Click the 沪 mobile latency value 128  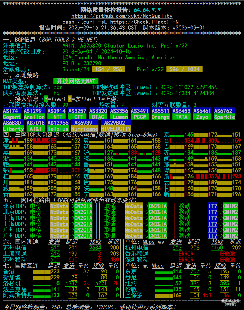point(156,152)
